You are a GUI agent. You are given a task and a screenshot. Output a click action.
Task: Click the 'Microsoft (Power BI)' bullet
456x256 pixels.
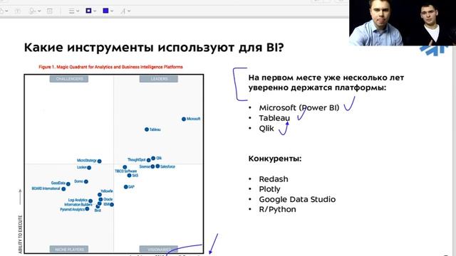coord(299,107)
